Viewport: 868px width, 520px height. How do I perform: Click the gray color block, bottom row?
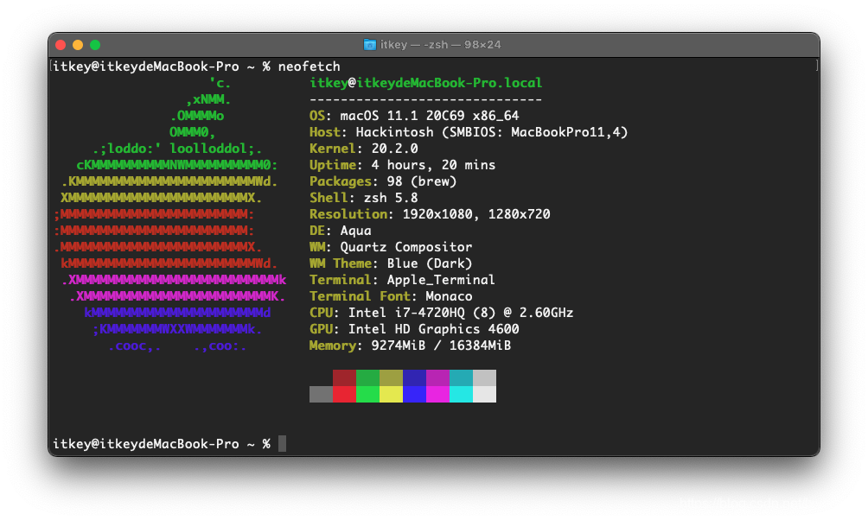tap(321, 395)
